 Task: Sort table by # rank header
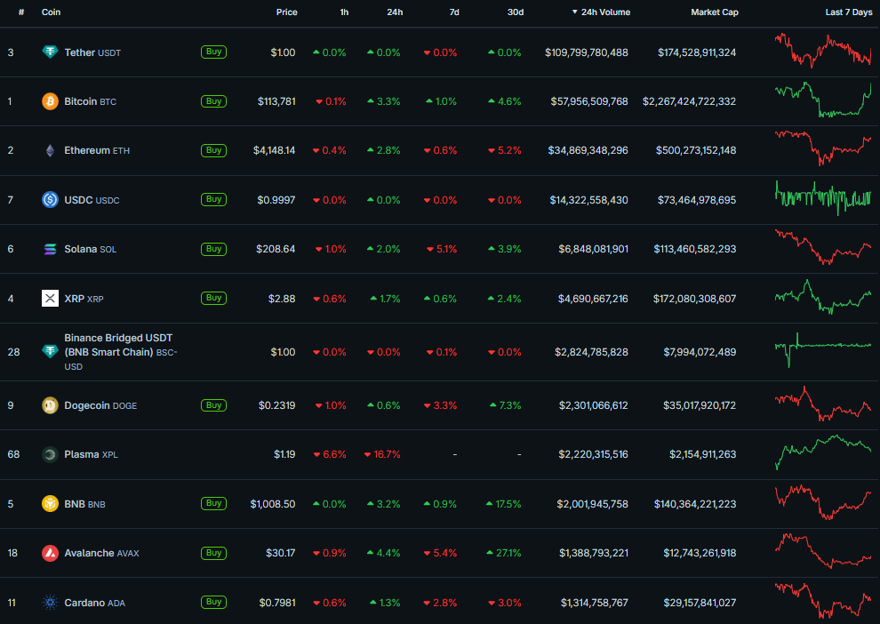tap(20, 12)
